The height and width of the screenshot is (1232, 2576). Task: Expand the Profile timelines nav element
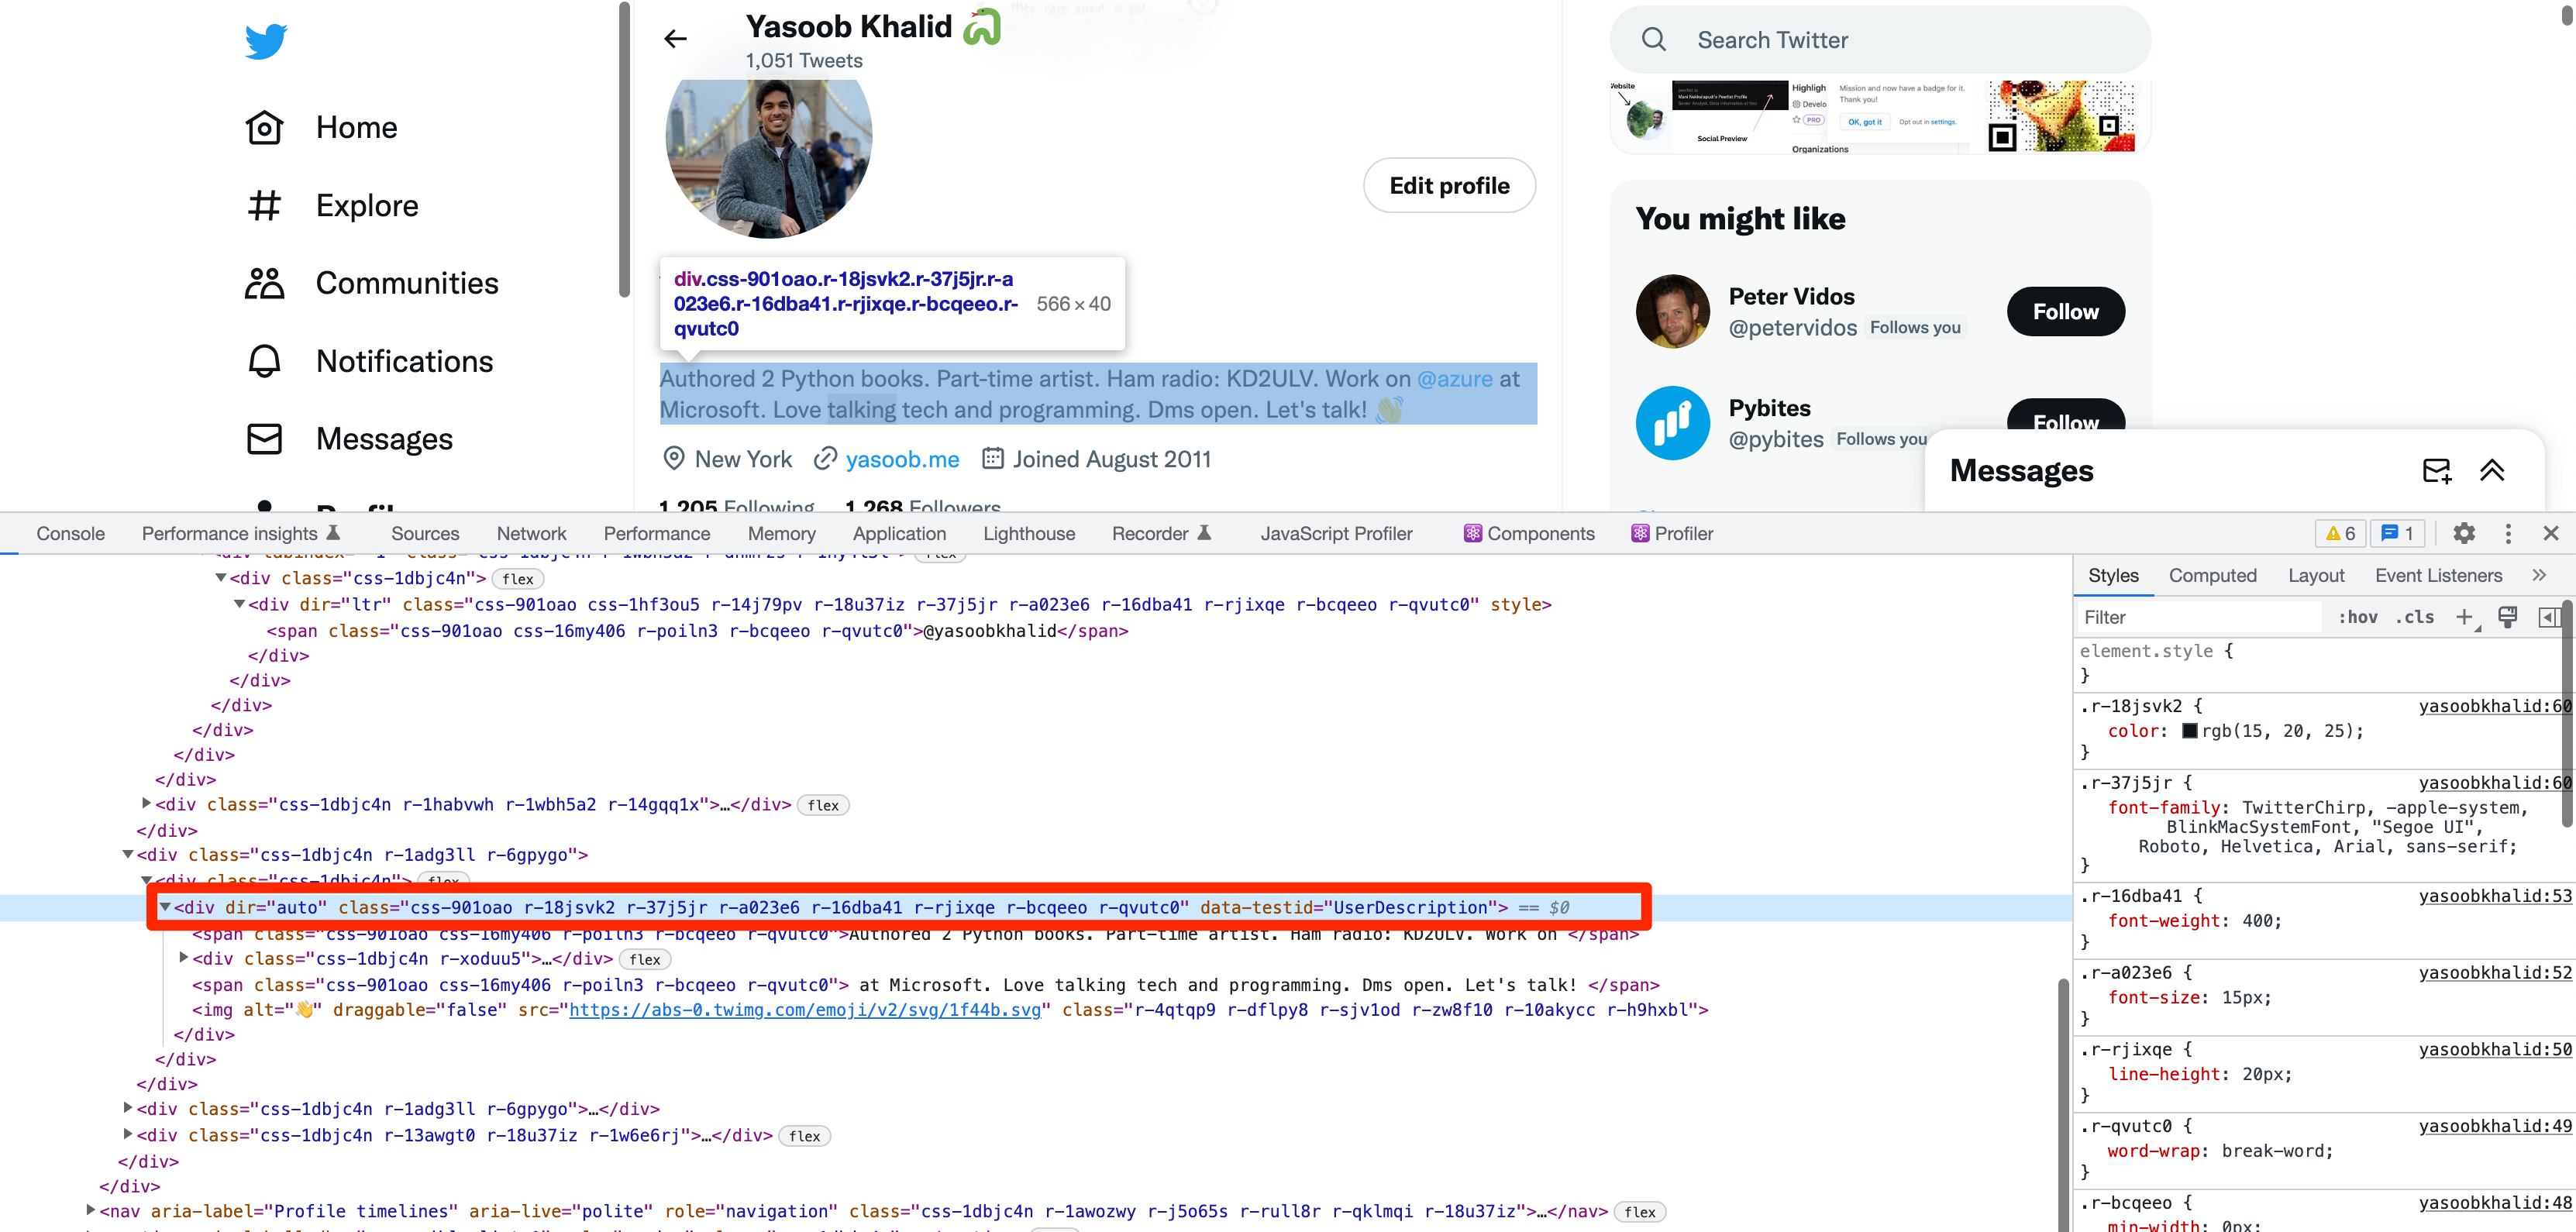pos(91,1210)
